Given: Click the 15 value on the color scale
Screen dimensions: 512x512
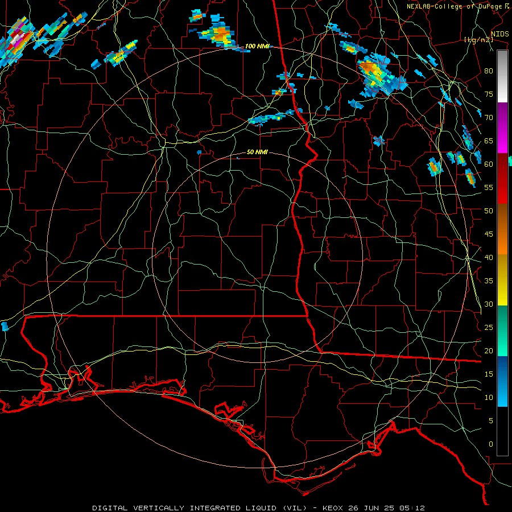Looking at the screenshot, I should [x=489, y=374].
